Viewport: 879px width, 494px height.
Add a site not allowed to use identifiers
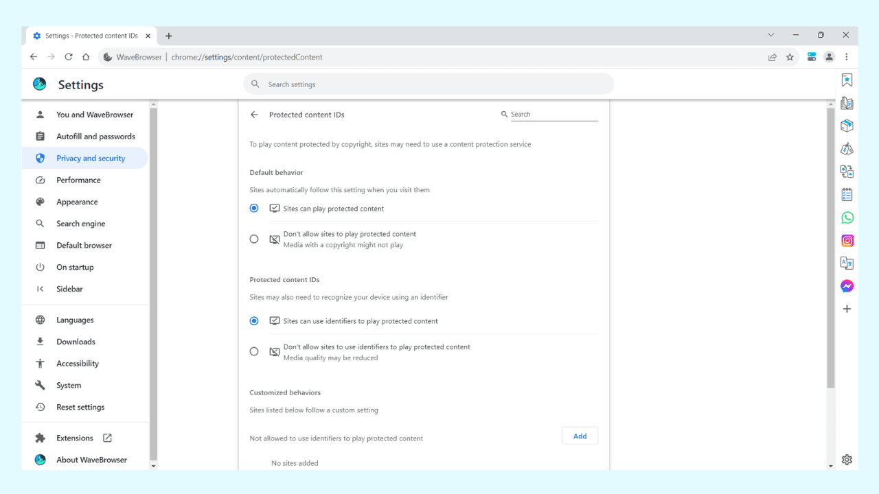coord(580,435)
